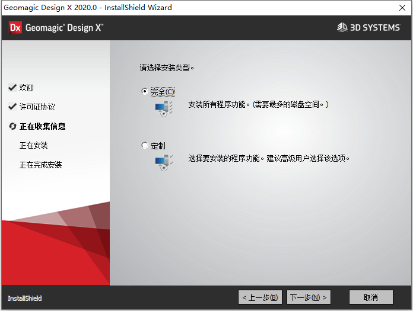The image size is (413, 311).
Task: Click the checkmark beside 许可证协议
Action: tap(12, 107)
